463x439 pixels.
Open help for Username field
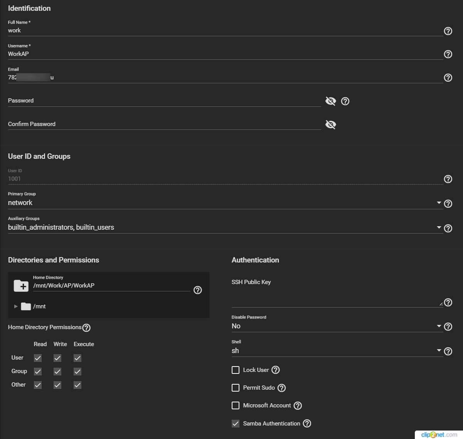coord(448,54)
